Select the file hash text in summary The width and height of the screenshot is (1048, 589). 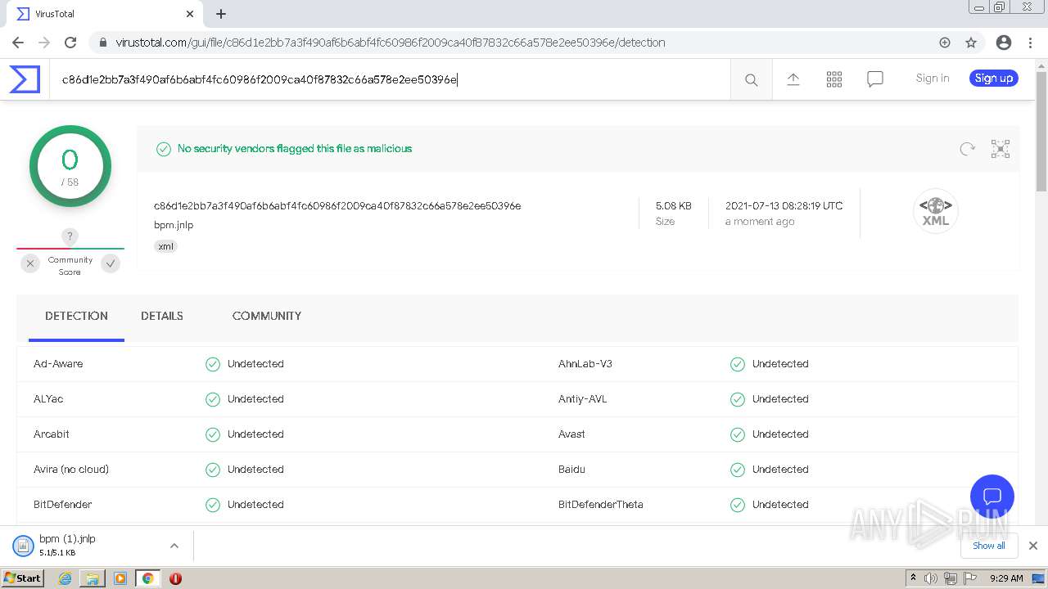point(337,206)
